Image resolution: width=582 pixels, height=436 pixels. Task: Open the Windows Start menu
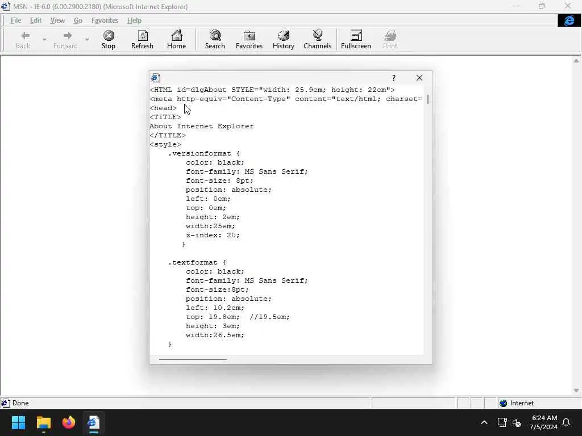(18, 422)
